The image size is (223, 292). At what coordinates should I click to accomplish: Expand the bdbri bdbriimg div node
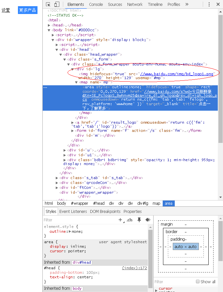(65, 160)
